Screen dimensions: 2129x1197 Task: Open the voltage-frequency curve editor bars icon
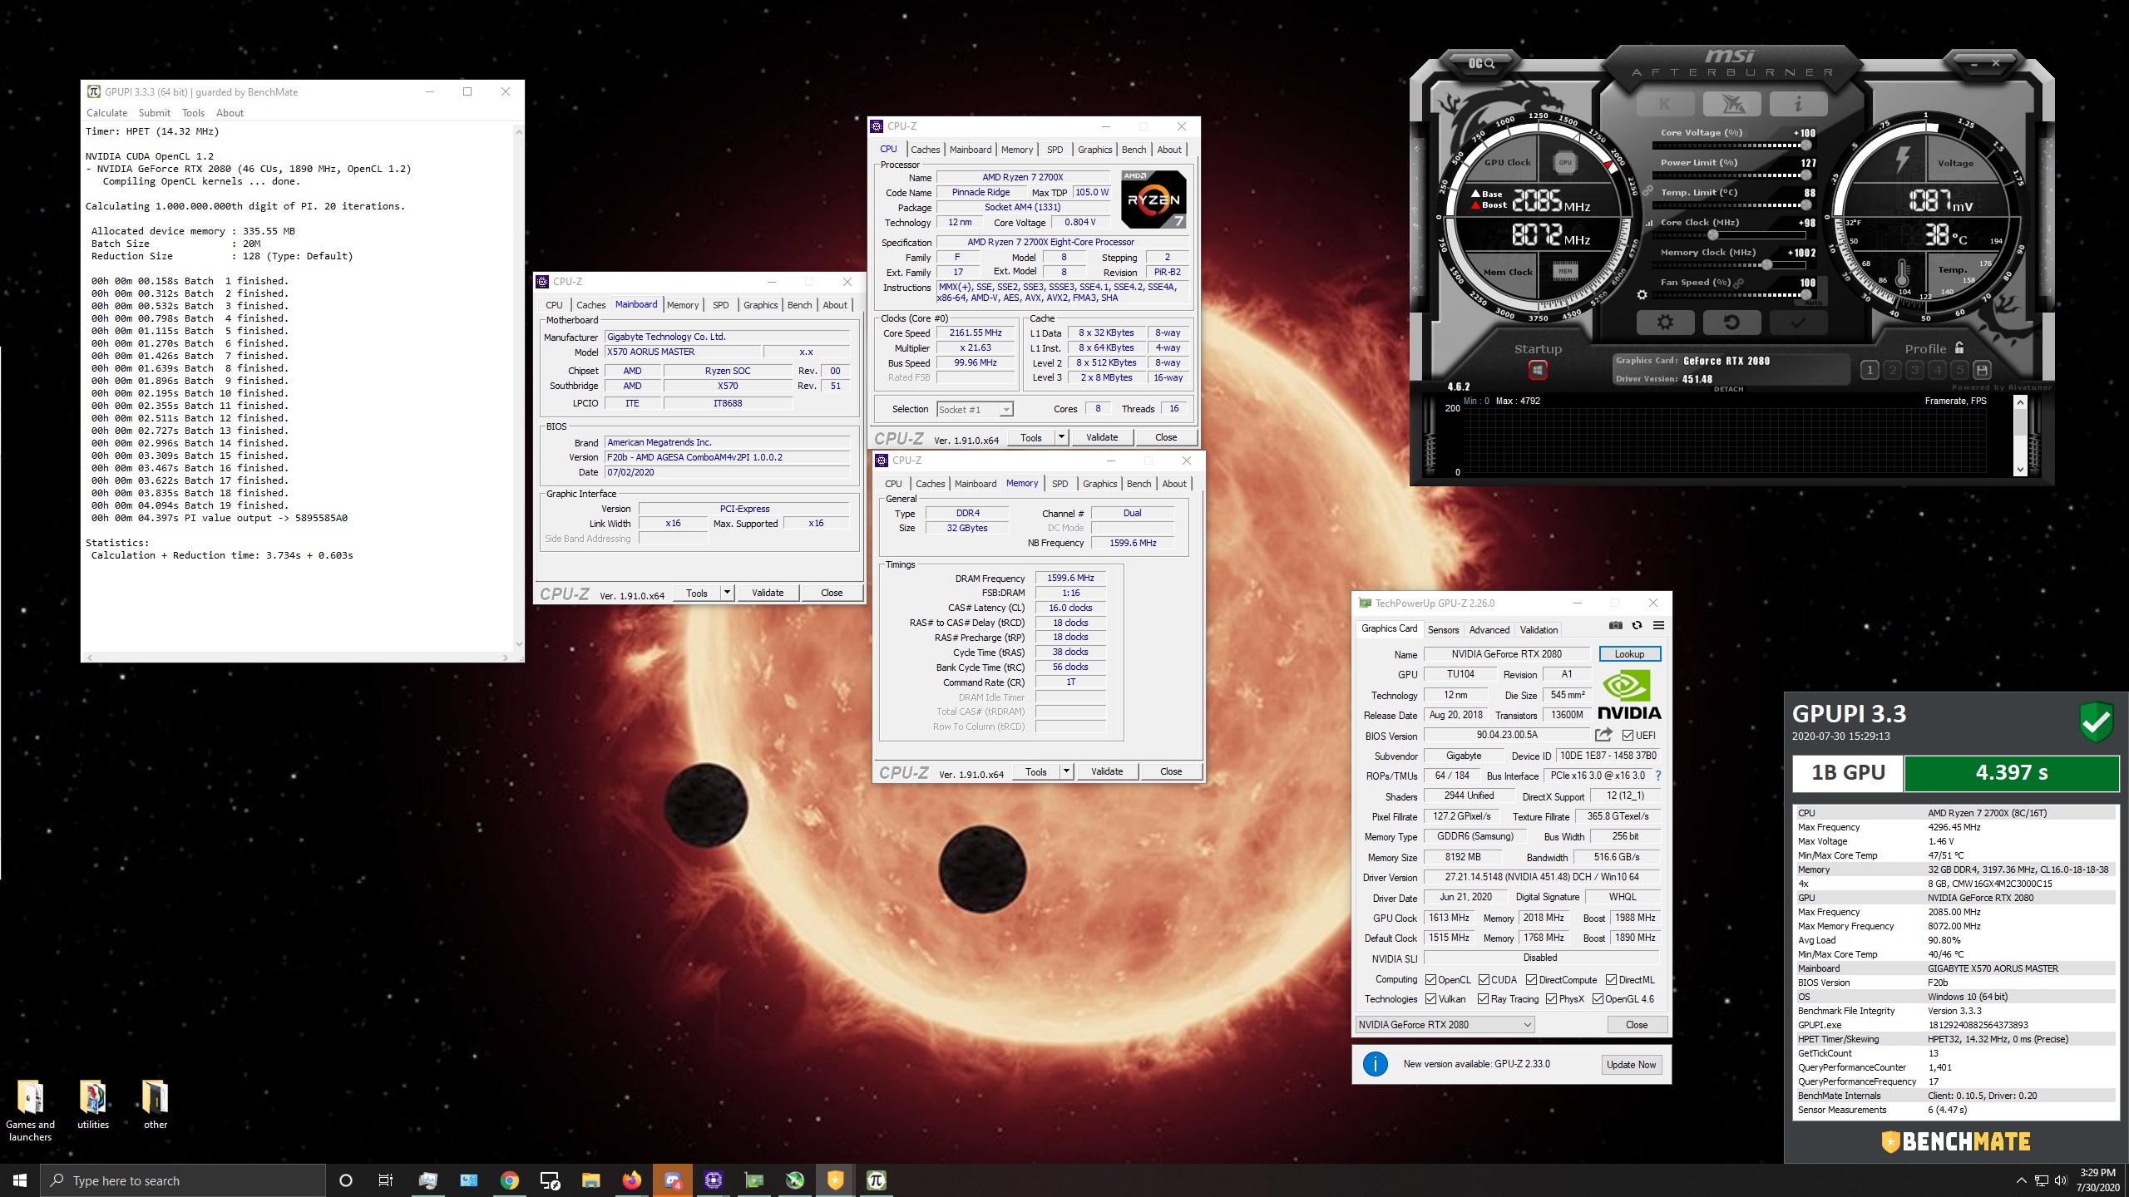click(1649, 223)
